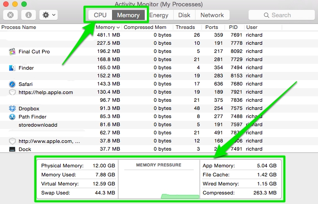The height and width of the screenshot is (204, 318).
Task: Click the Safari compass icon
Action: click(x=12, y=84)
